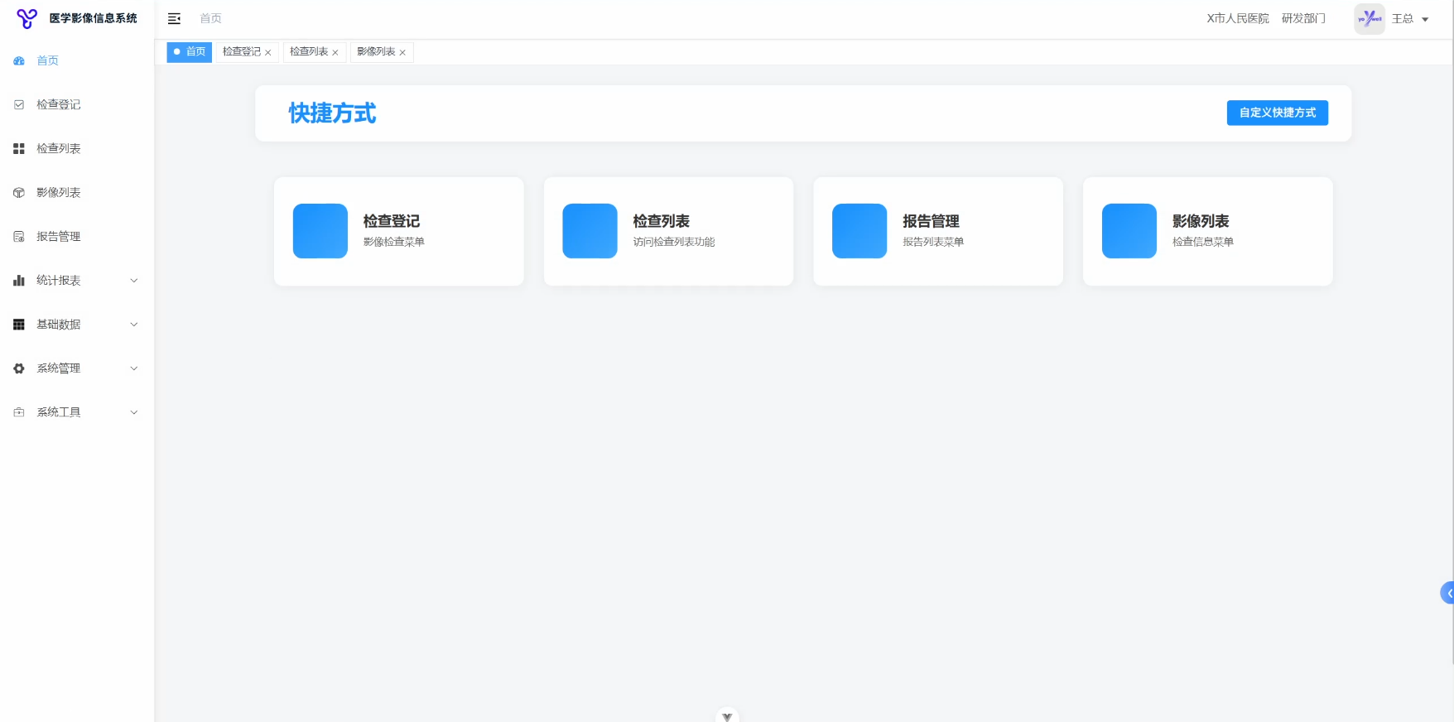
Task: Open the 检查登记 shortcut card icon
Action: 320,231
